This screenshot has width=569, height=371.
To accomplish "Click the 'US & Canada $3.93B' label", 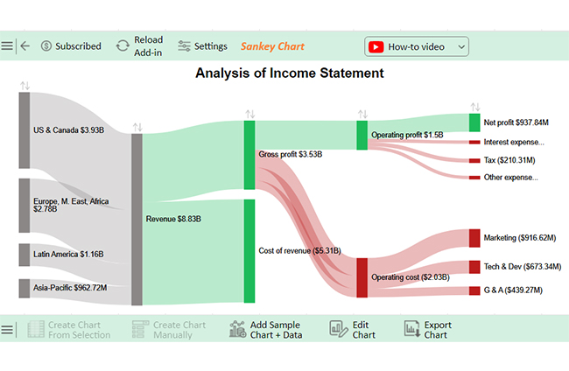I will 68,130.
